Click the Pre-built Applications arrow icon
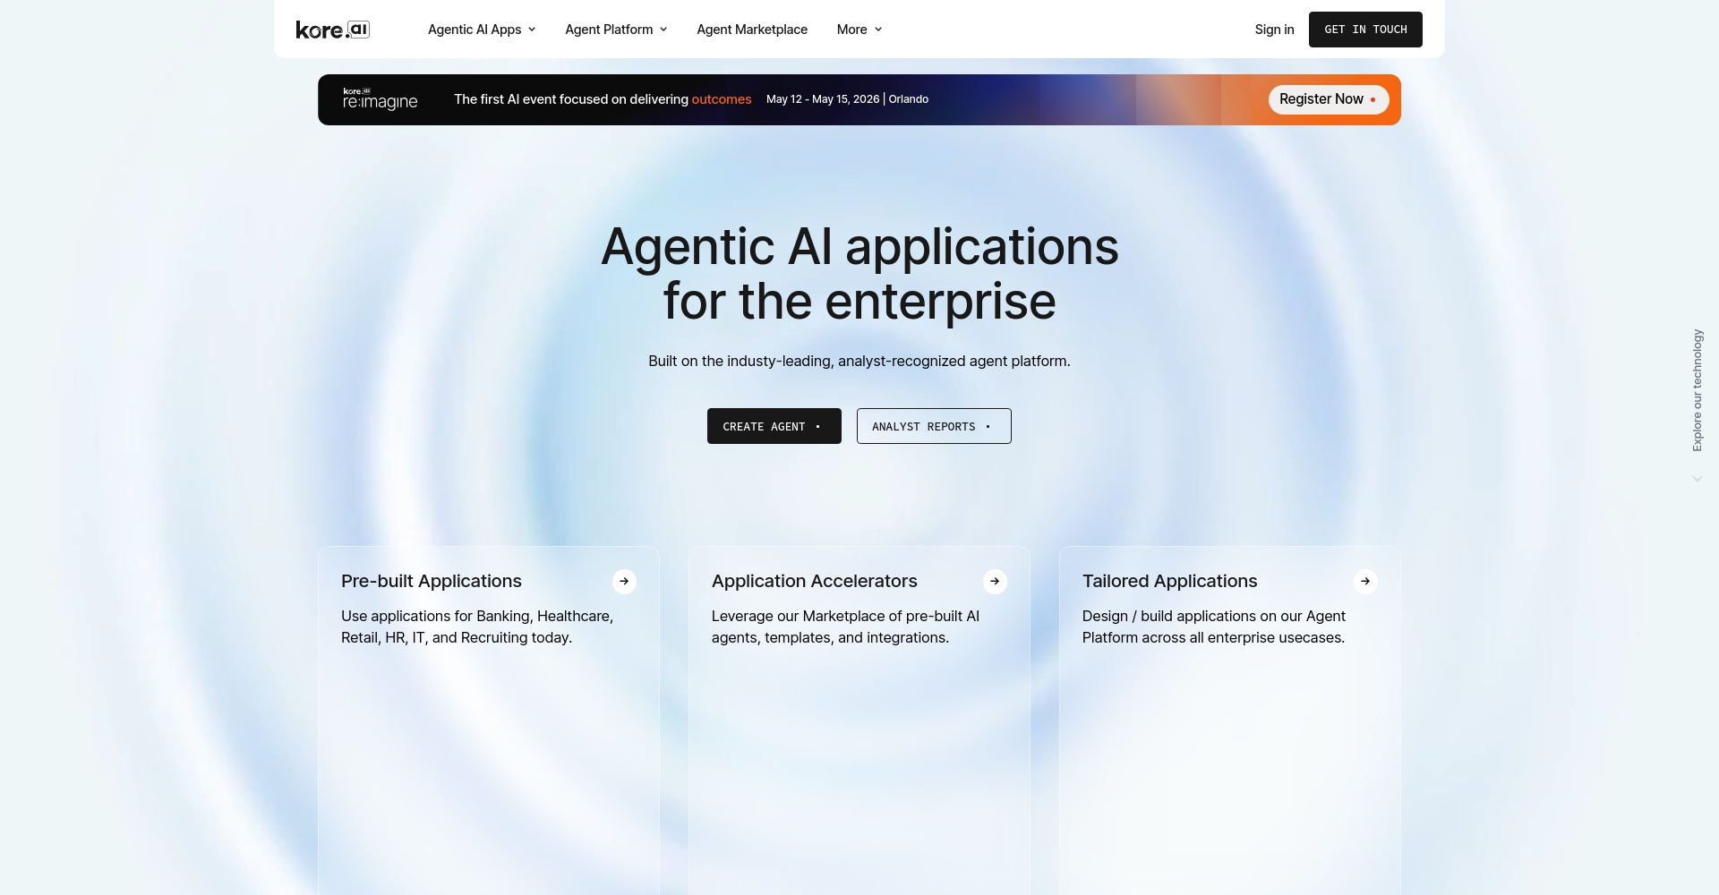1719x895 pixels. (624, 581)
